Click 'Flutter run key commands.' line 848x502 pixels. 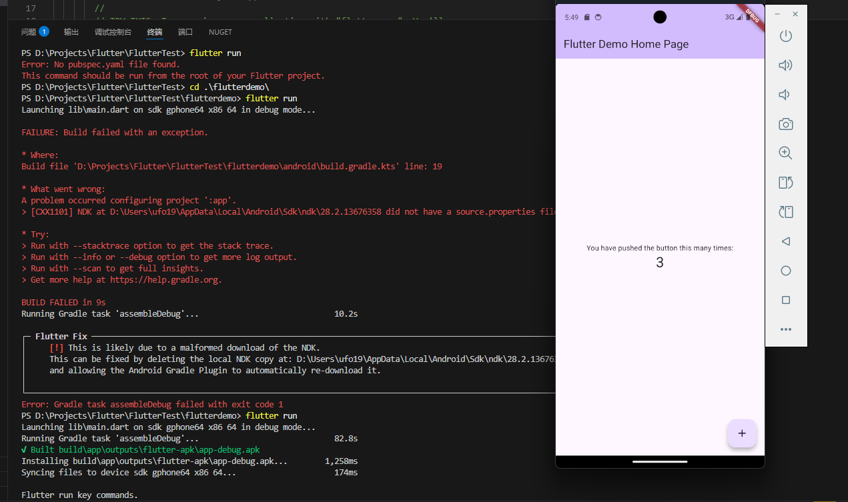(x=79, y=495)
